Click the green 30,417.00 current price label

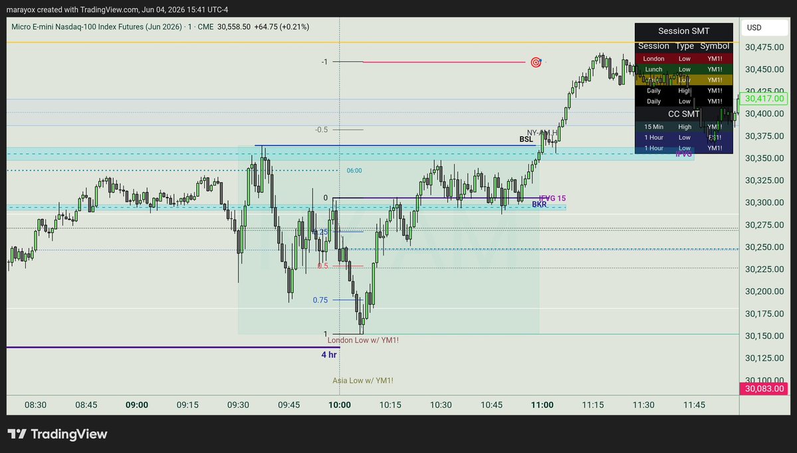pyautogui.click(x=764, y=98)
